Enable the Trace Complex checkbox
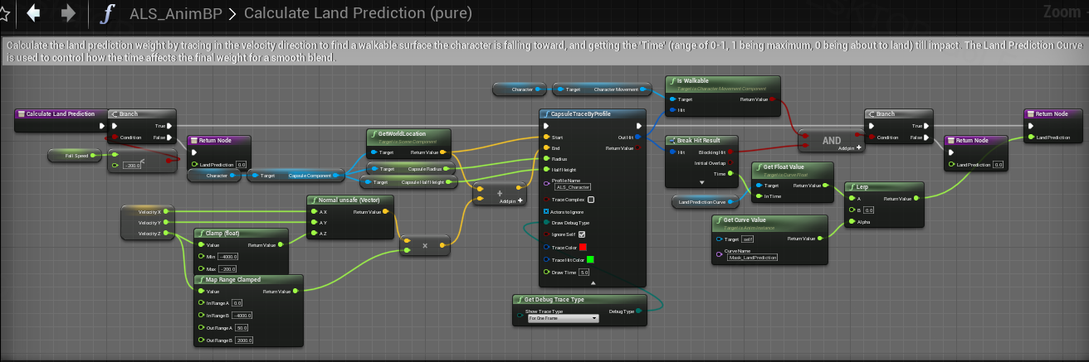The height and width of the screenshot is (362, 1089). click(x=590, y=200)
